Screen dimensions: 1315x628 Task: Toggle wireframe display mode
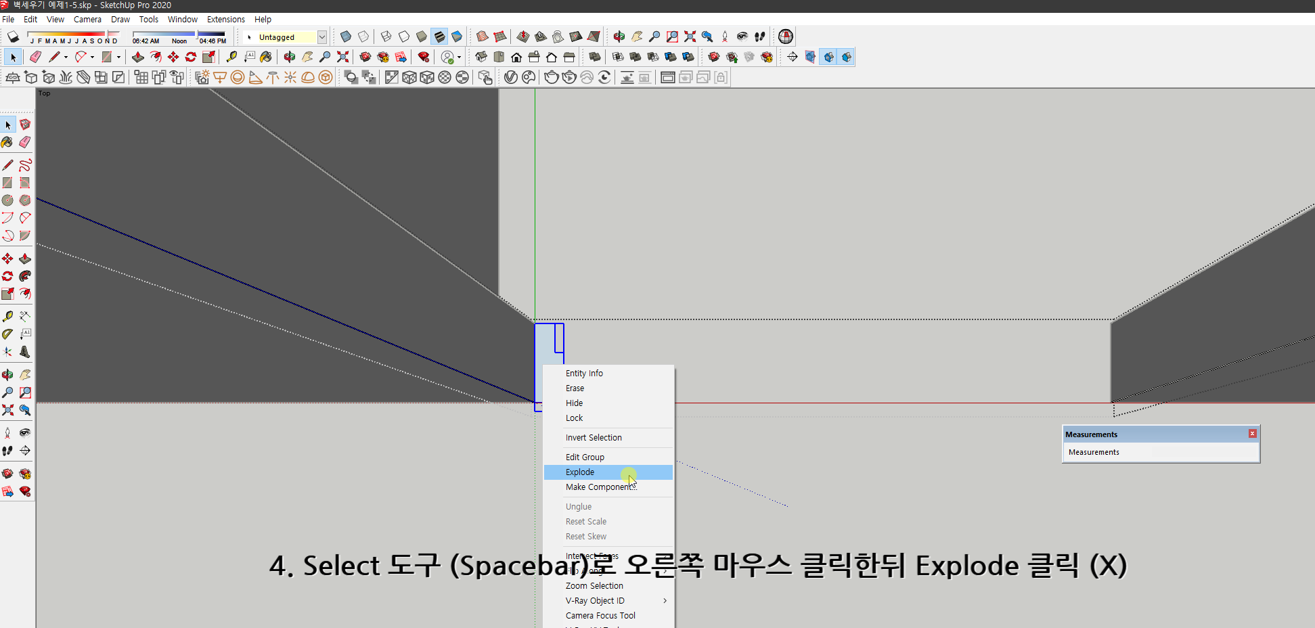click(386, 37)
